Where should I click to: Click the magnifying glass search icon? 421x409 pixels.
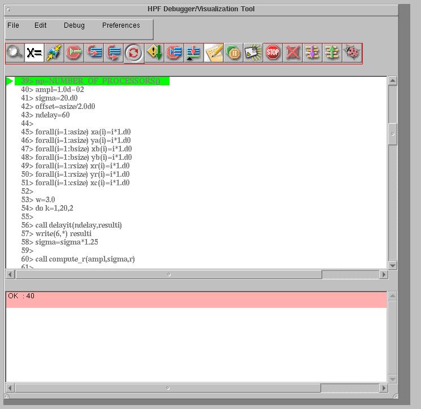click(x=15, y=53)
